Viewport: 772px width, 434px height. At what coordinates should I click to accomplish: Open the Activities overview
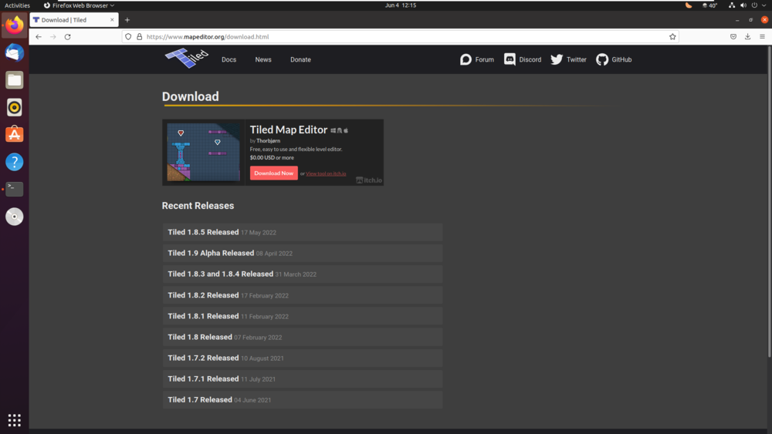(x=17, y=5)
